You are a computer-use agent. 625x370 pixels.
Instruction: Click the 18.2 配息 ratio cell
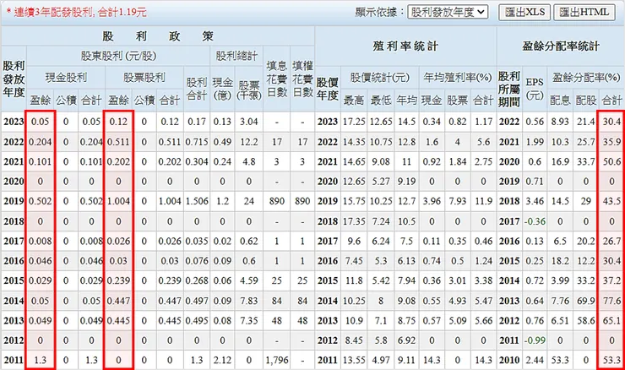pos(560,261)
